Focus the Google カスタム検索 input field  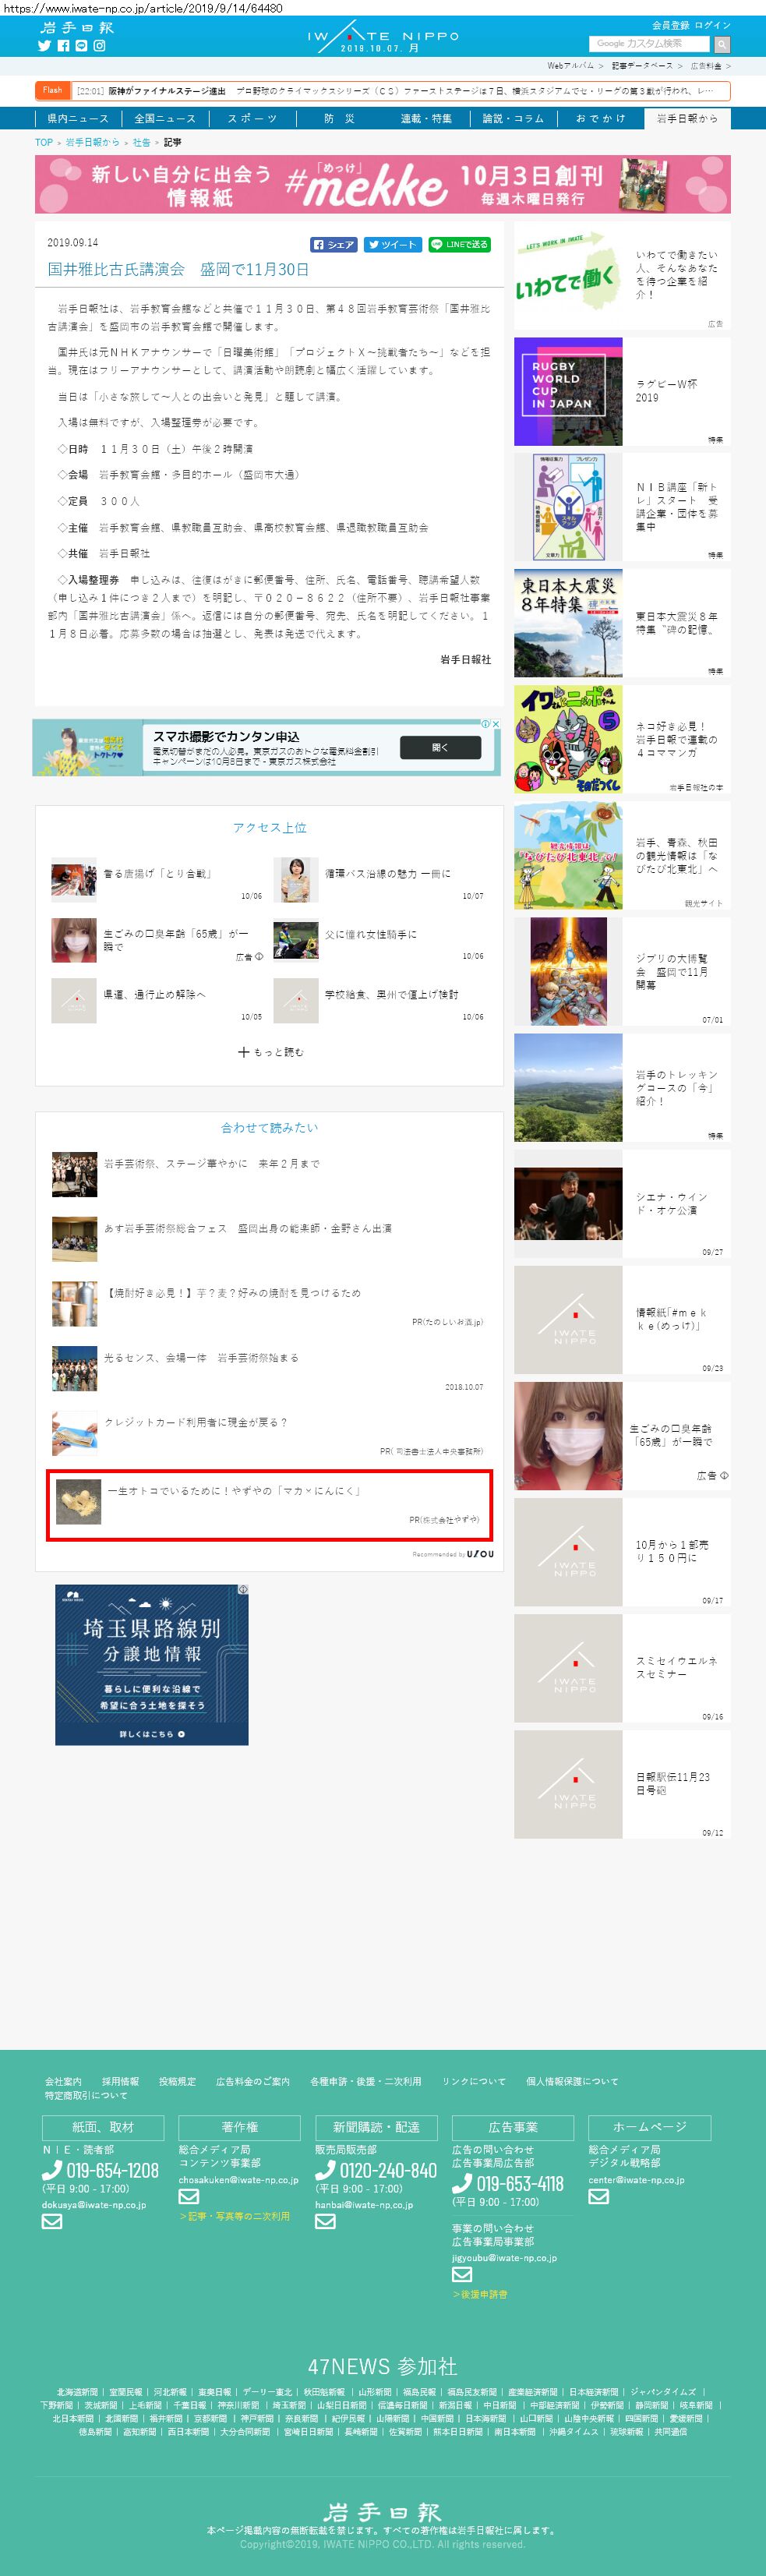[649, 44]
